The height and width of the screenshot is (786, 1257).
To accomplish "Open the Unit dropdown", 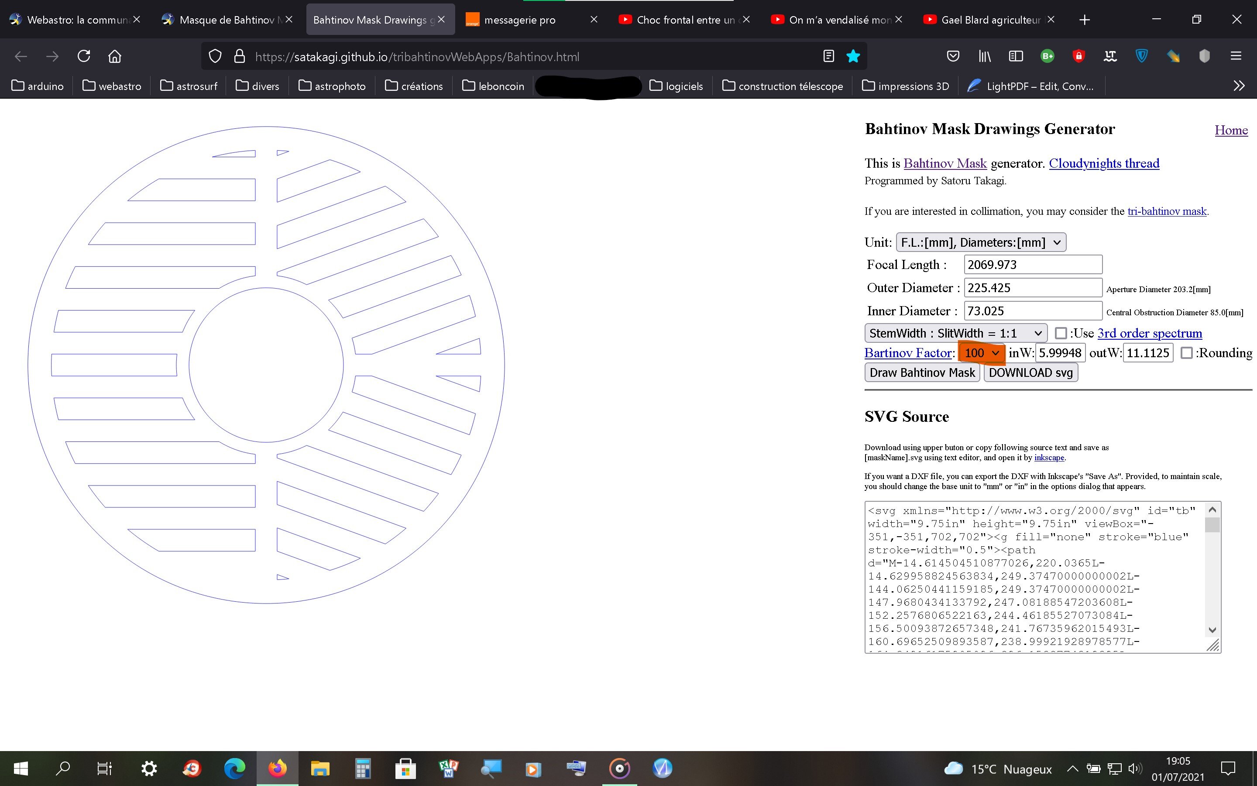I will click(x=980, y=242).
